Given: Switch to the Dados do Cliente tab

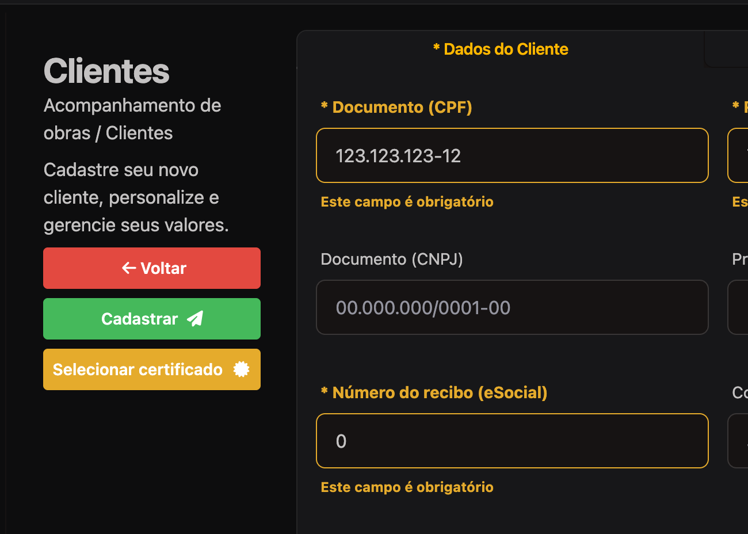Looking at the screenshot, I should (500, 49).
